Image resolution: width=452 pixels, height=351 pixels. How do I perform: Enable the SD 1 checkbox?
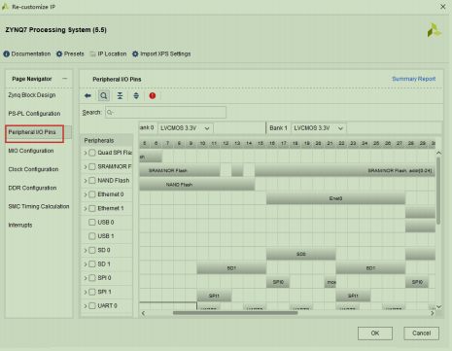[92, 263]
